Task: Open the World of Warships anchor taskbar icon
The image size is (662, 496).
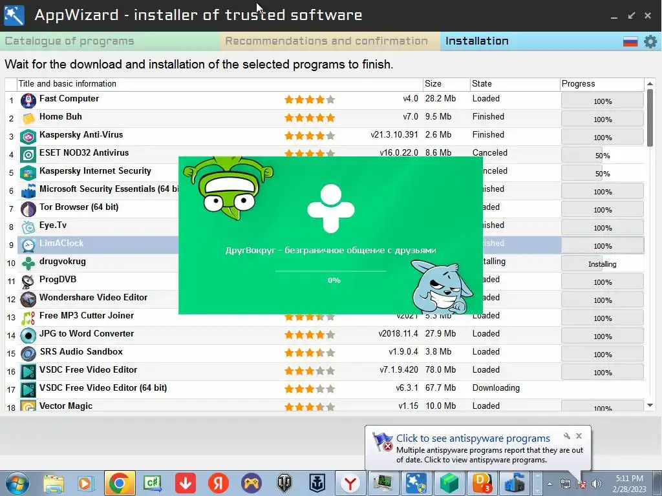Action: [x=317, y=483]
